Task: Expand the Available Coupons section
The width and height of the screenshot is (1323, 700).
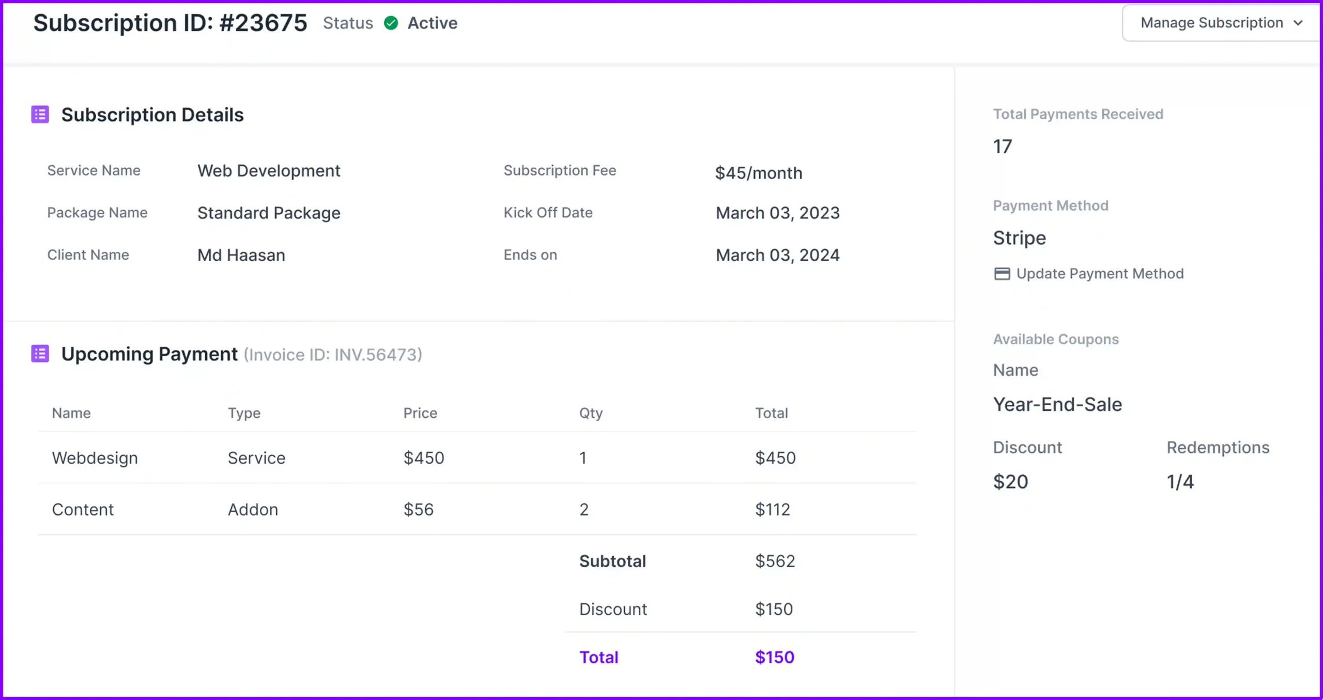Action: tap(1056, 339)
